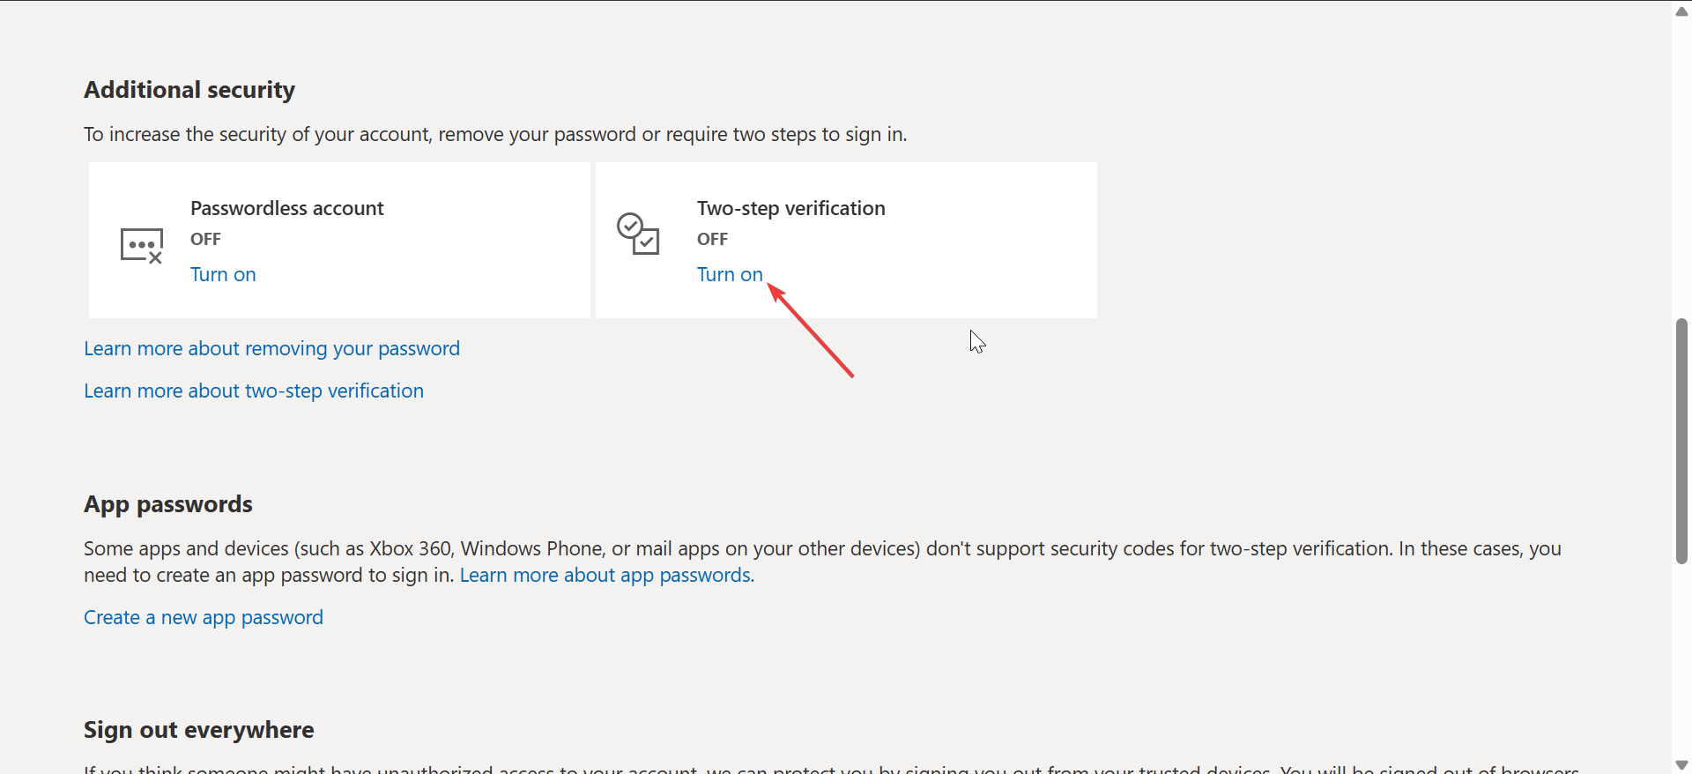
Task: Click the Two-step verification title text
Action: click(790, 209)
